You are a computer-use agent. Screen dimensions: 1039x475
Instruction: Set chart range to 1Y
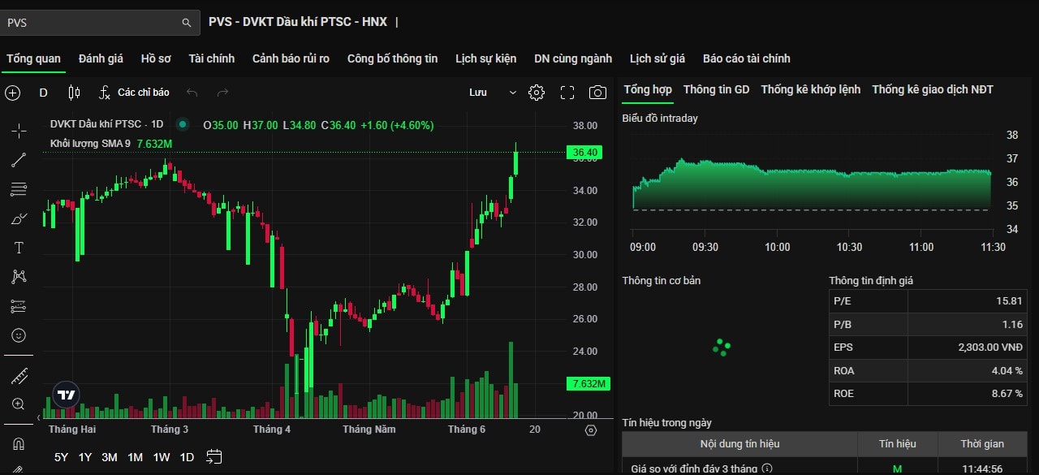tap(85, 457)
